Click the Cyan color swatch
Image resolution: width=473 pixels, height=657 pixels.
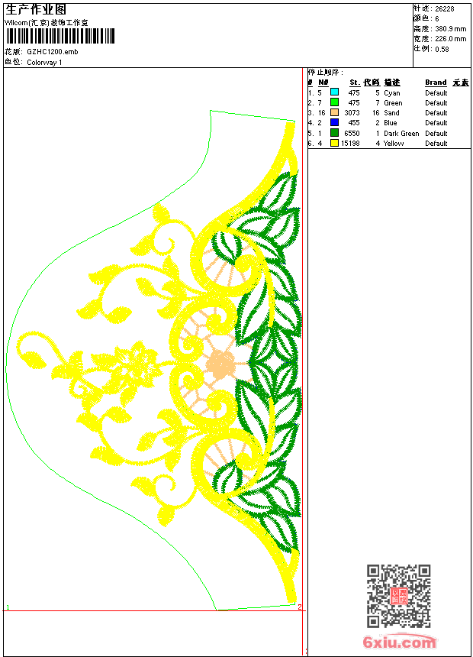[x=334, y=92]
